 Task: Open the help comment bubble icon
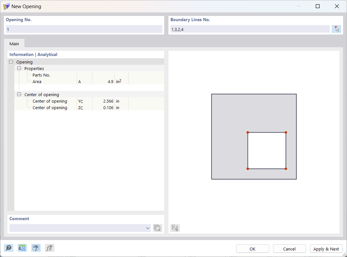[x=8, y=248]
